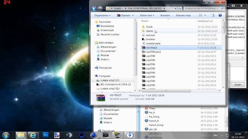This screenshot has width=248, height=139.
Task: Click the refresh button next to the address bar
Action: click(x=180, y=8)
